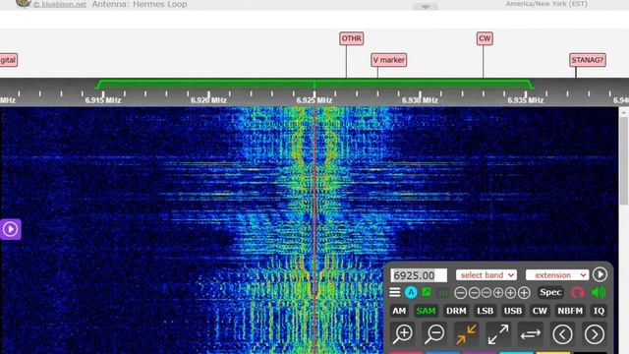Viewport: 629px width, 354px height.
Task: Step frequency down with the smallest minus button
Action: click(486, 293)
